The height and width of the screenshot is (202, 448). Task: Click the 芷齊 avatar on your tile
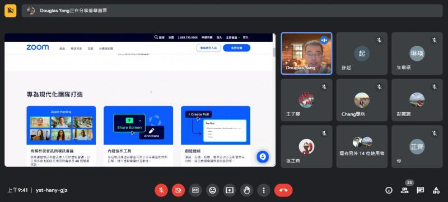click(x=417, y=147)
